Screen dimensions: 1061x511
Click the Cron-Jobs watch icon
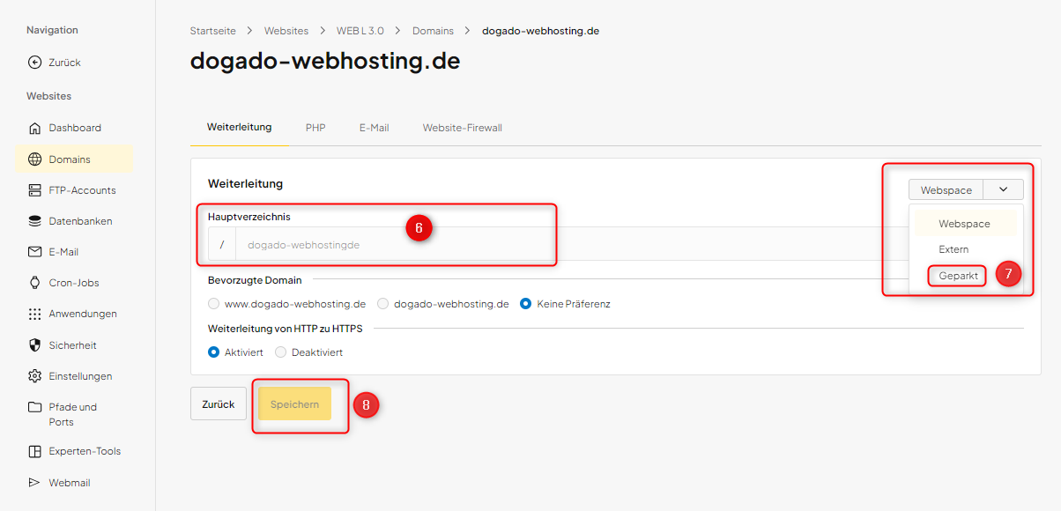point(35,283)
